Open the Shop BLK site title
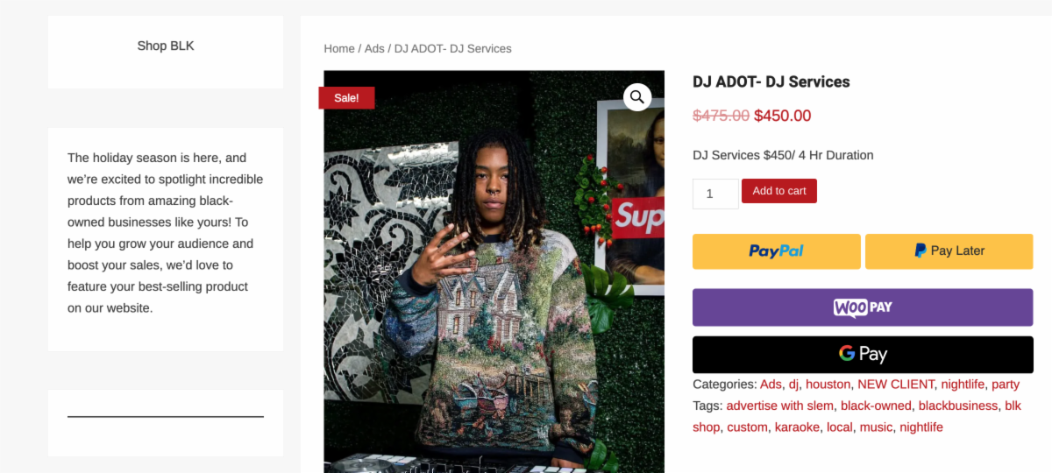 (166, 46)
